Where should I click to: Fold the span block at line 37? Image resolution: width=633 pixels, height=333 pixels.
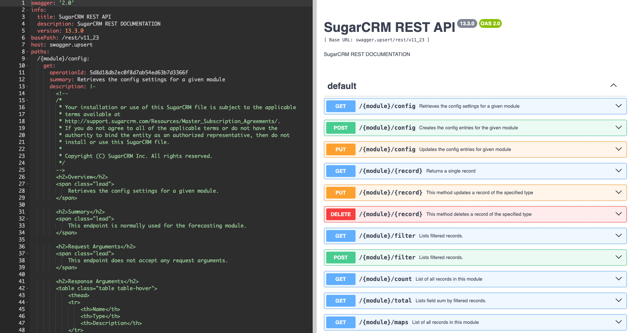pos(27,254)
